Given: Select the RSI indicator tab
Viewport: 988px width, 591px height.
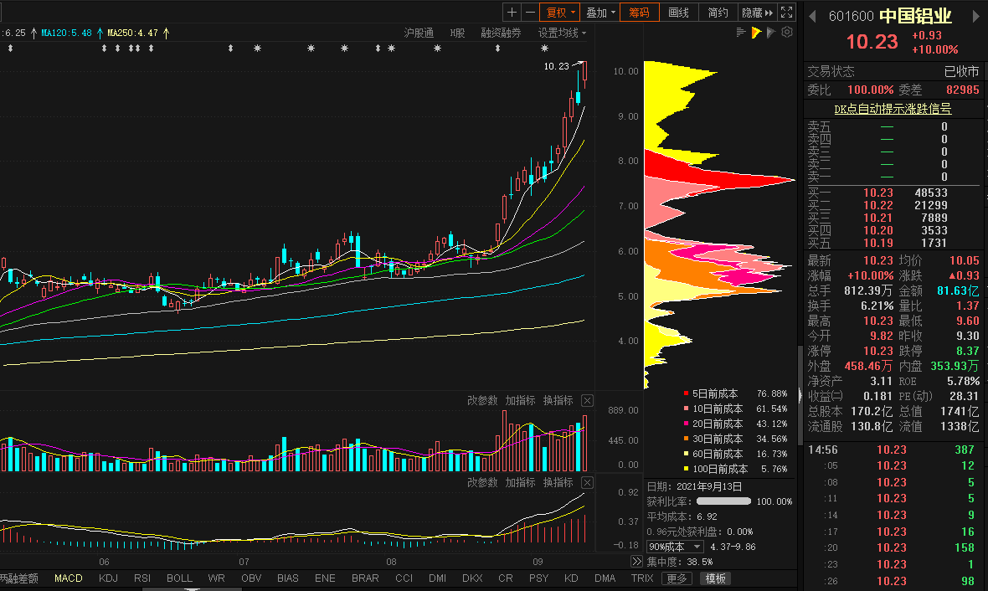Looking at the screenshot, I should [142, 578].
